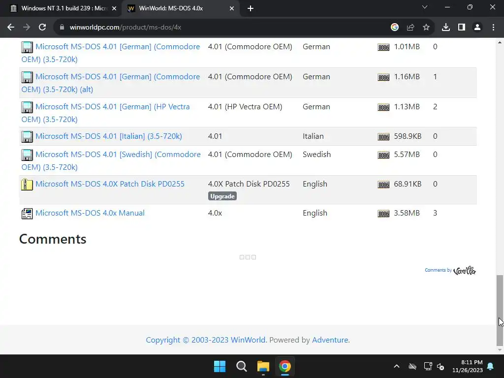Click floppy icon of HP Vectra OEM row

(x=27, y=107)
